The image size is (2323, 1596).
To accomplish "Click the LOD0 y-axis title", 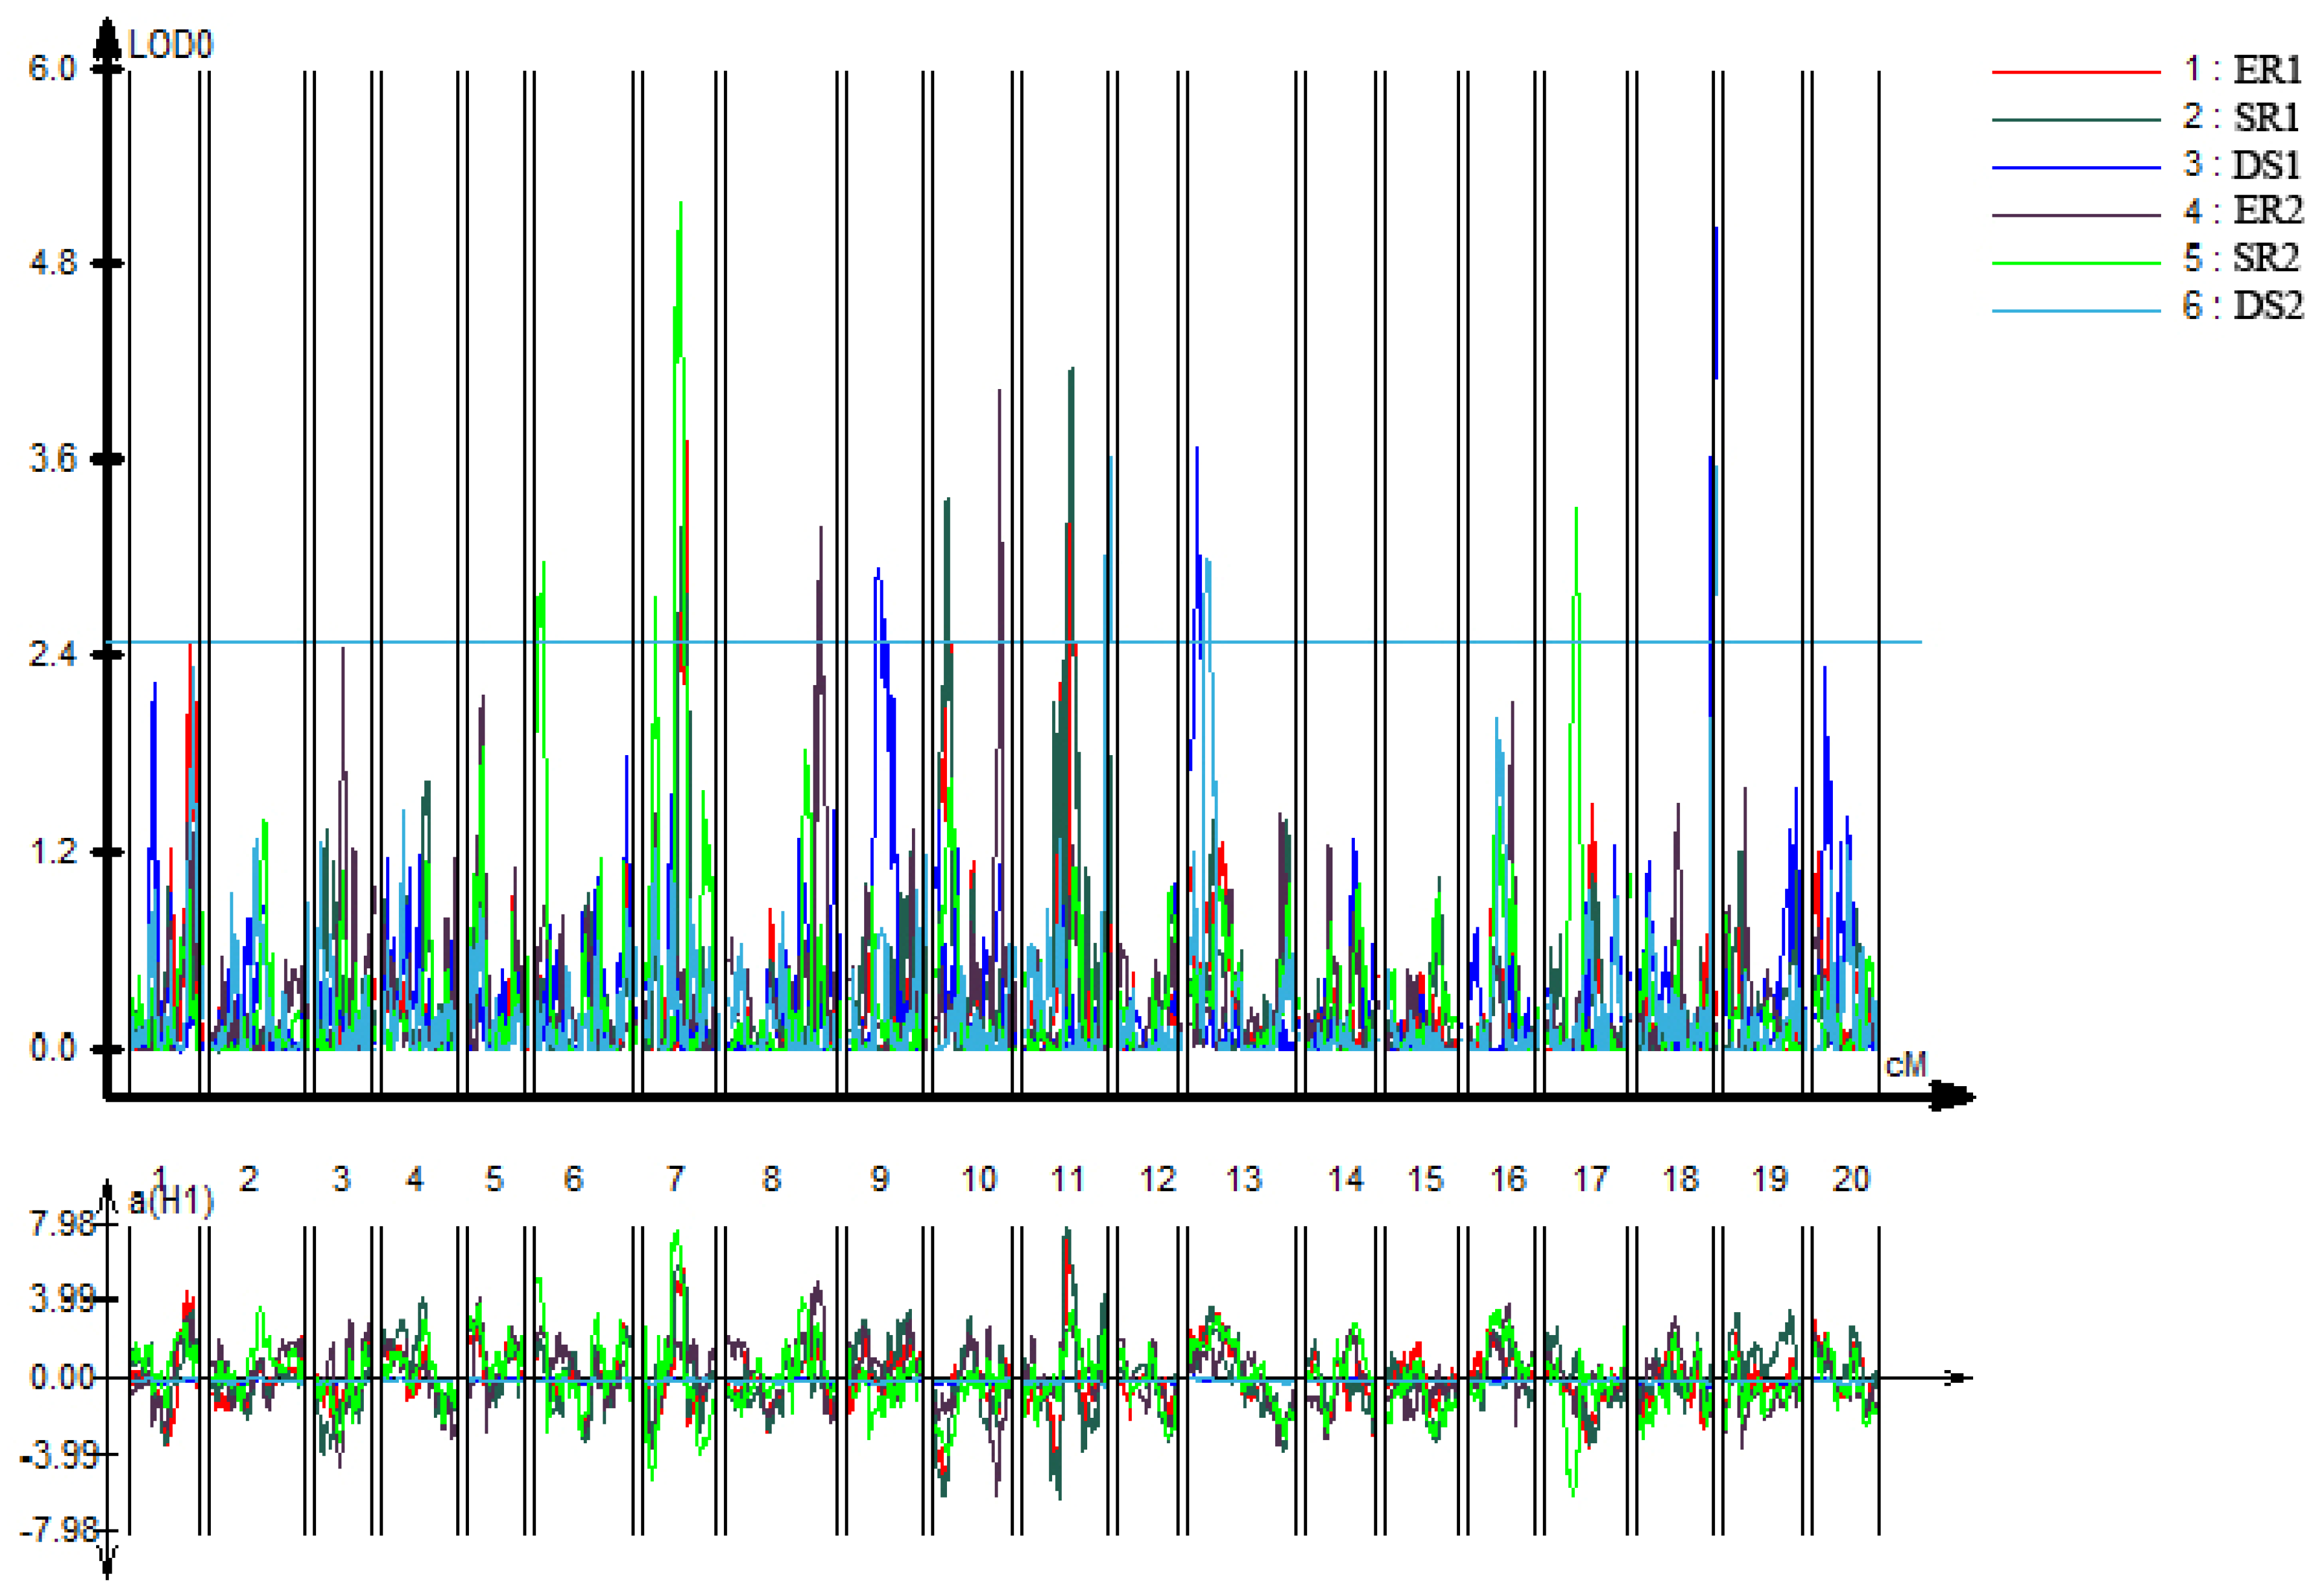I will [x=170, y=45].
